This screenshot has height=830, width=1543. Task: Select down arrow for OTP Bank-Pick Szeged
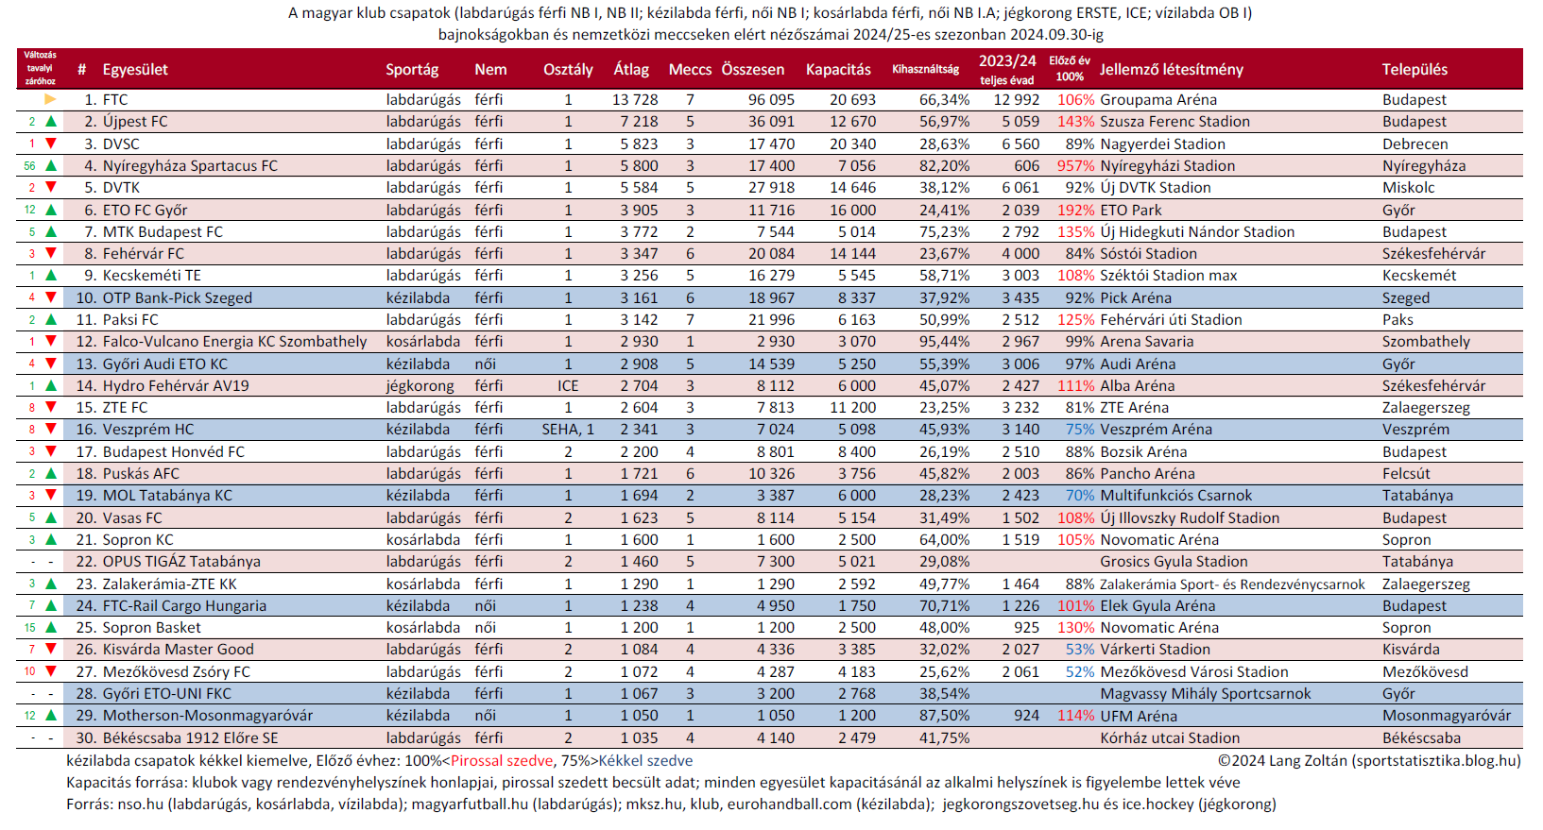(x=51, y=297)
